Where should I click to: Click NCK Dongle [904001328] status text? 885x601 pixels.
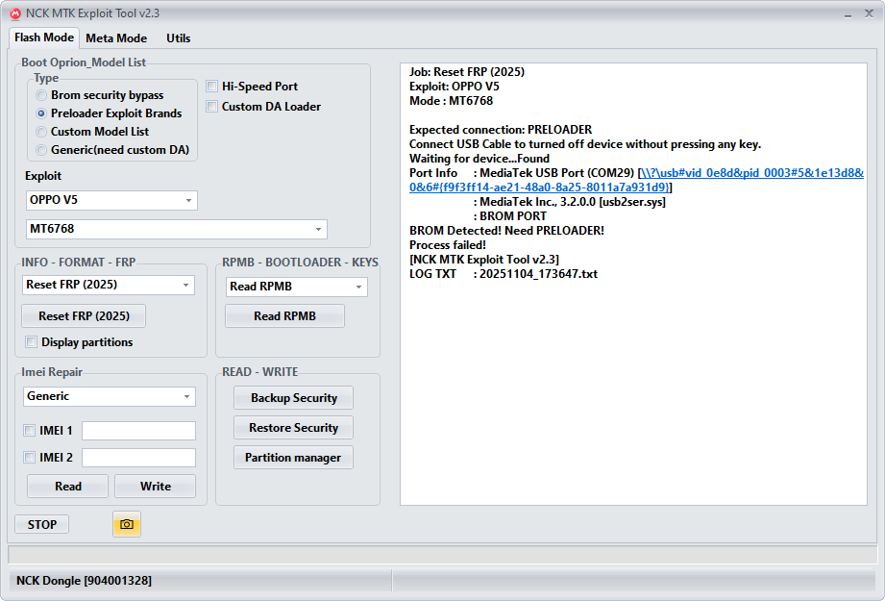click(85, 581)
